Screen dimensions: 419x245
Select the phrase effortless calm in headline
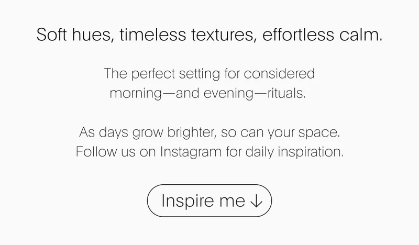point(322,35)
